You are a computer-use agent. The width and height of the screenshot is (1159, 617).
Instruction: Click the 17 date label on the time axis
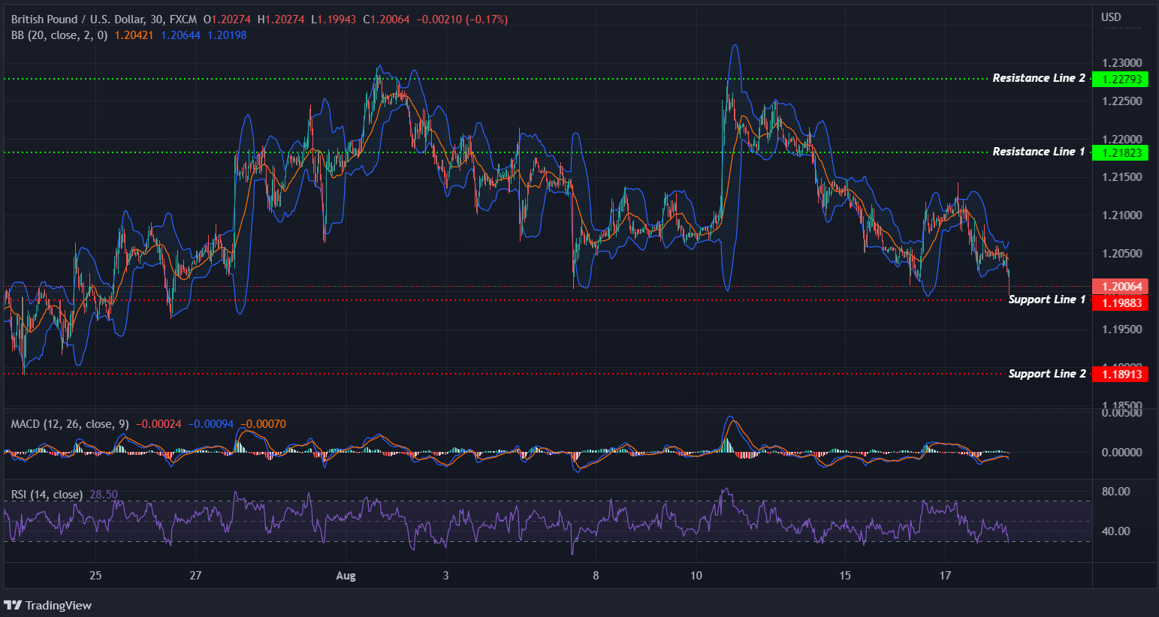[x=945, y=576]
